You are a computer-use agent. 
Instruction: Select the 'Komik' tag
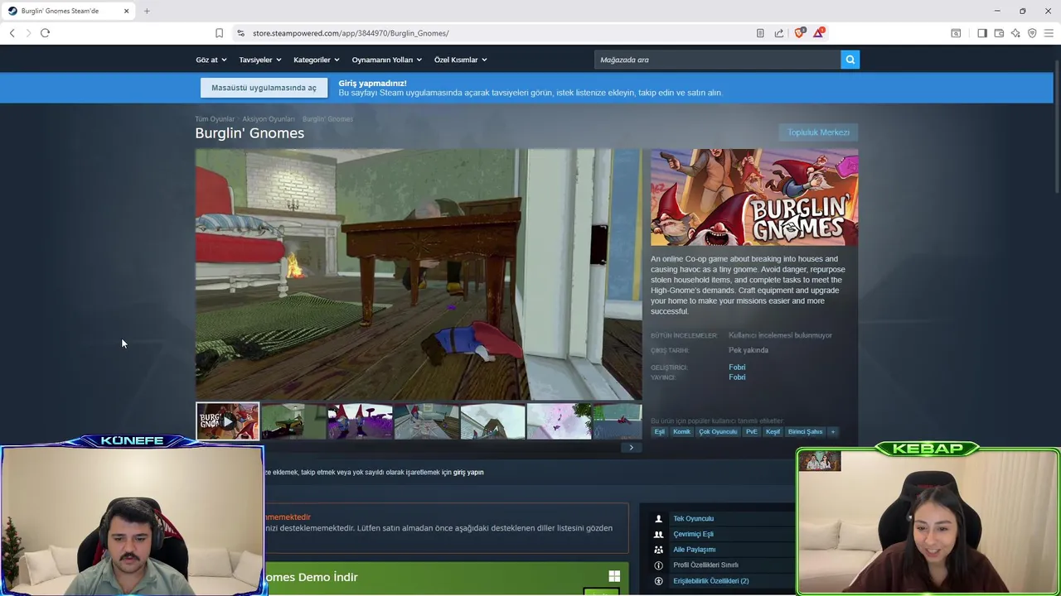[681, 431]
